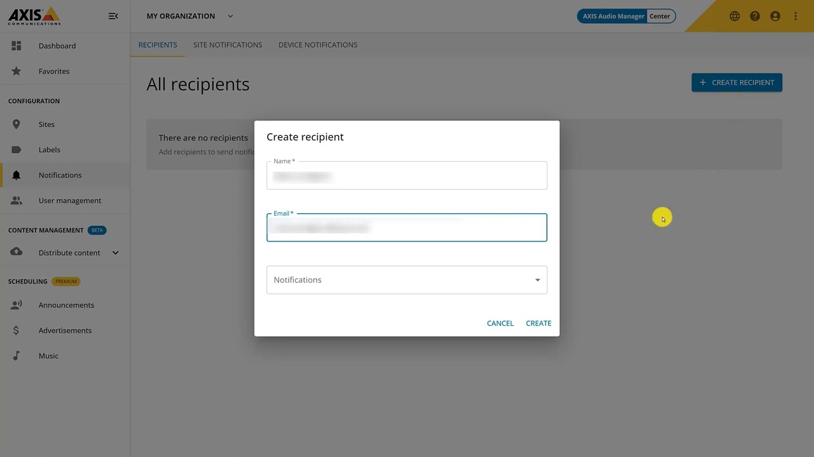Click the Favorites star icon

point(17,71)
